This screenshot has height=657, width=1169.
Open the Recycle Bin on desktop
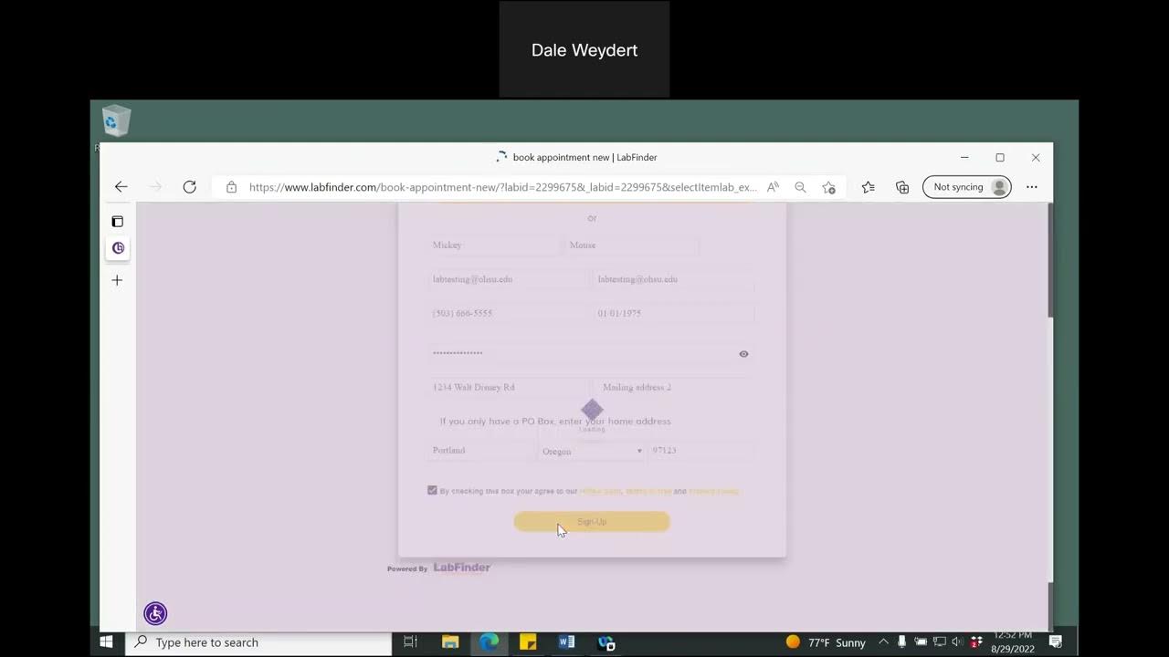tap(116, 121)
